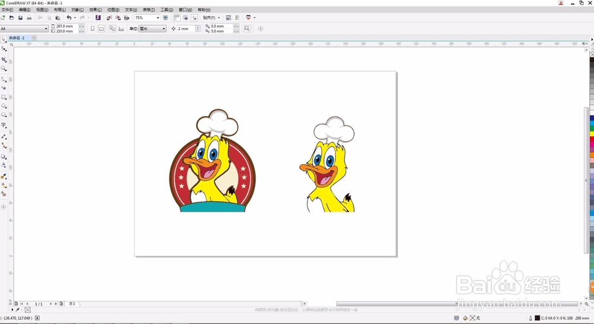Click the red color swatch in palette
The width and height of the screenshot is (594, 324).
point(592,139)
